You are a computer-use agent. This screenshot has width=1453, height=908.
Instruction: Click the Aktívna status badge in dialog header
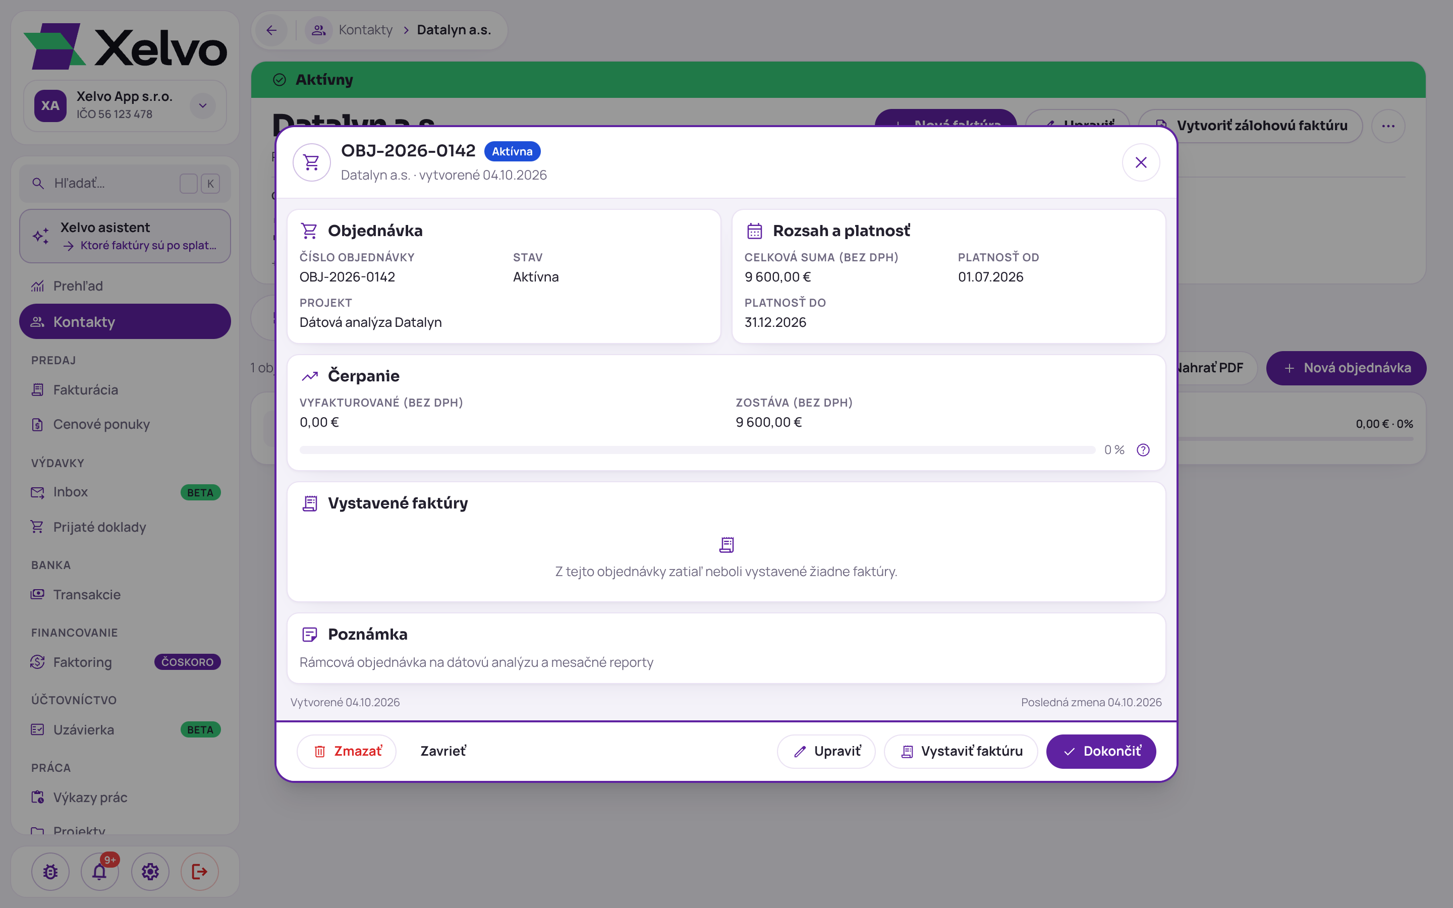click(512, 151)
